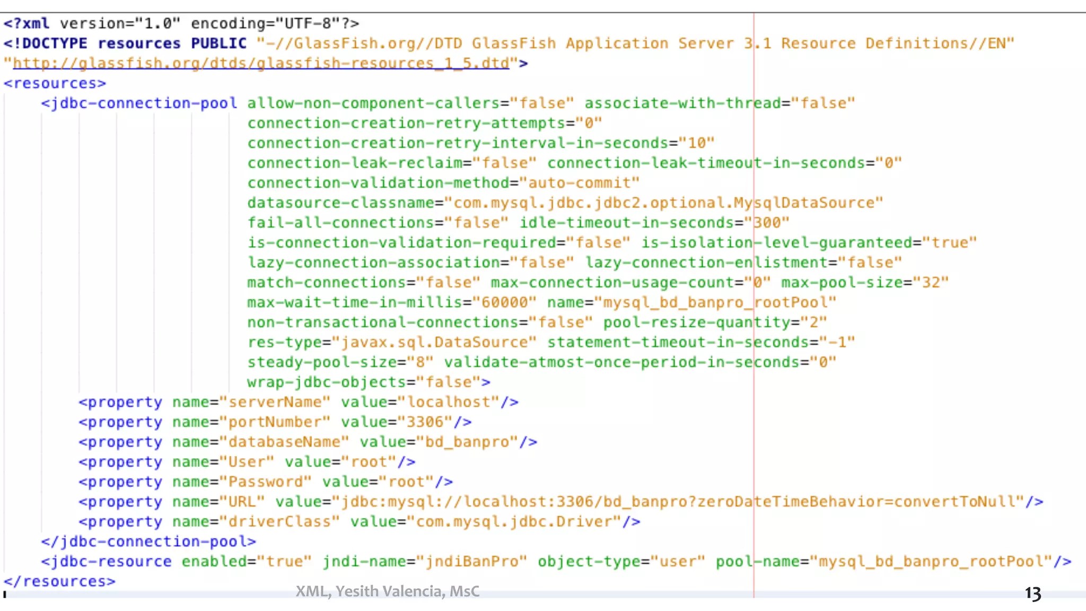Click the URL property jdbc:mysql value
The height and width of the screenshot is (611, 1086).
[678, 502]
